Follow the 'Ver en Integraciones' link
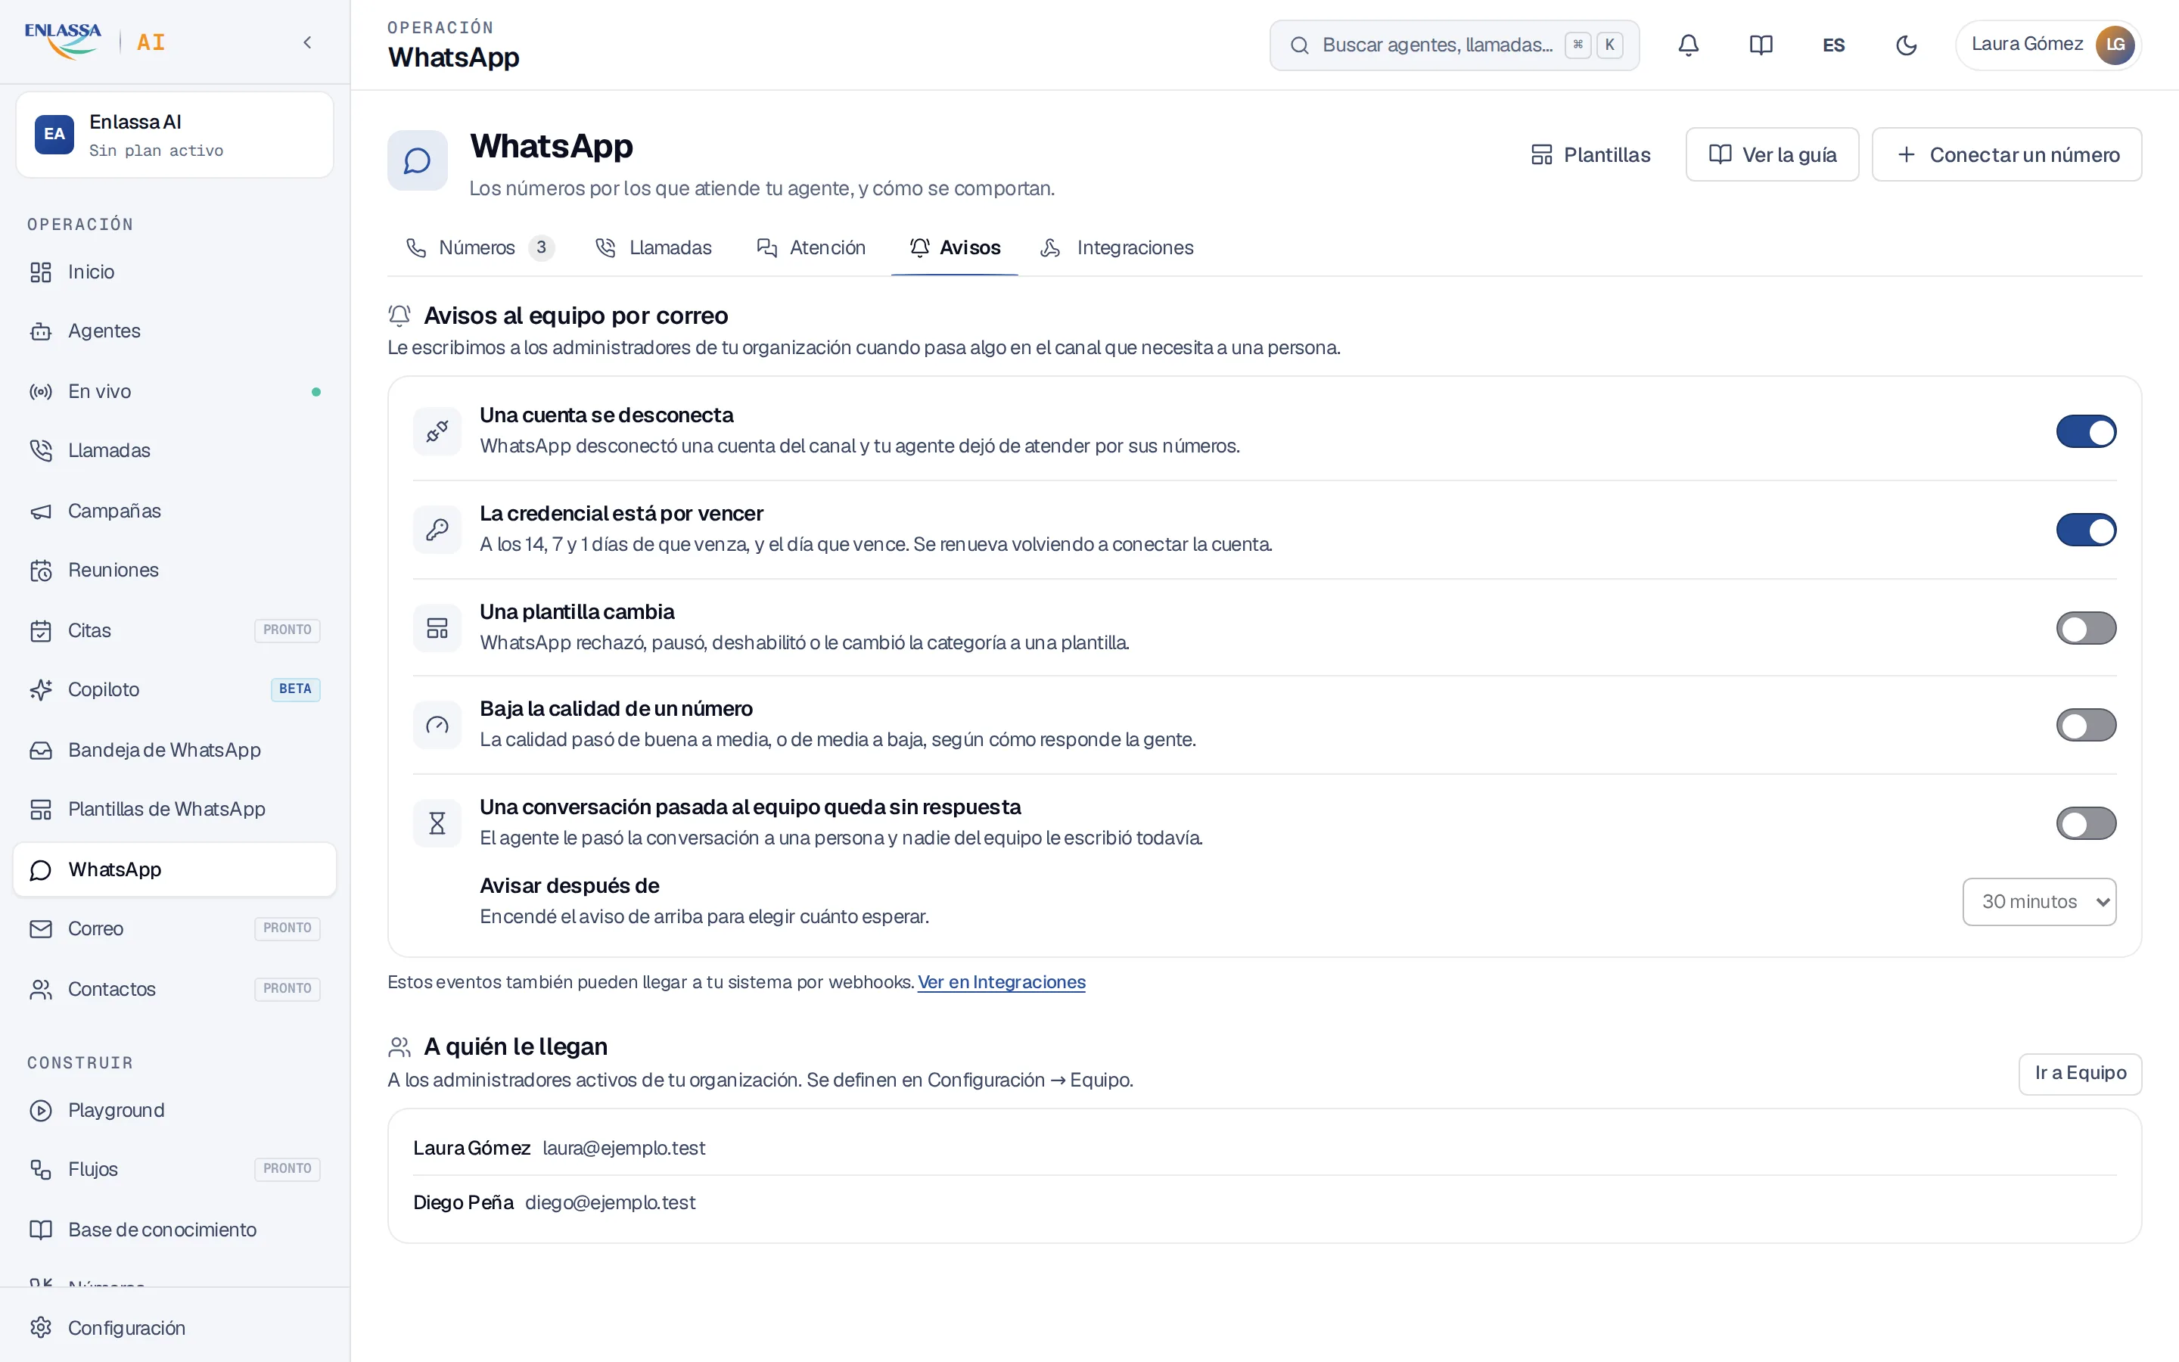2179x1362 pixels. (1001, 982)
